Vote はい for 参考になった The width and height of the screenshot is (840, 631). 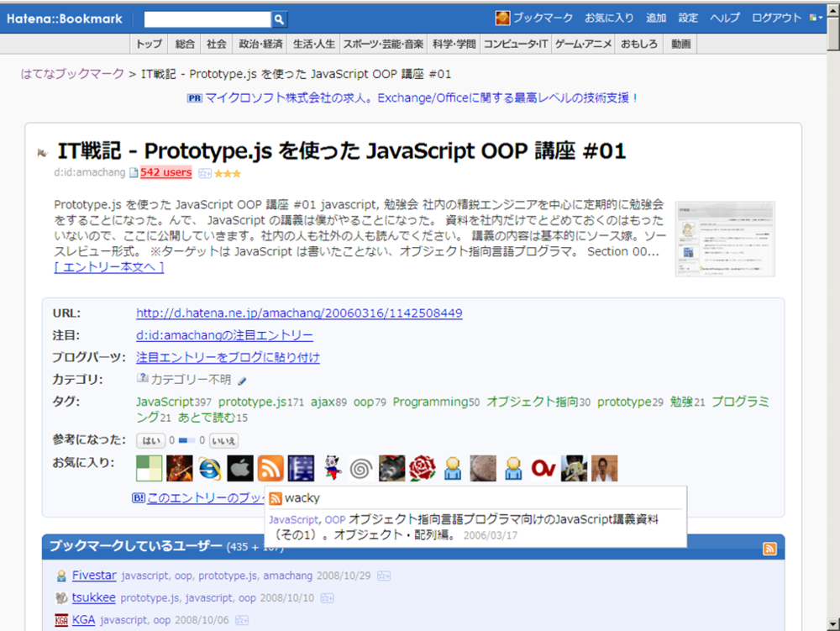click(151, 441)
